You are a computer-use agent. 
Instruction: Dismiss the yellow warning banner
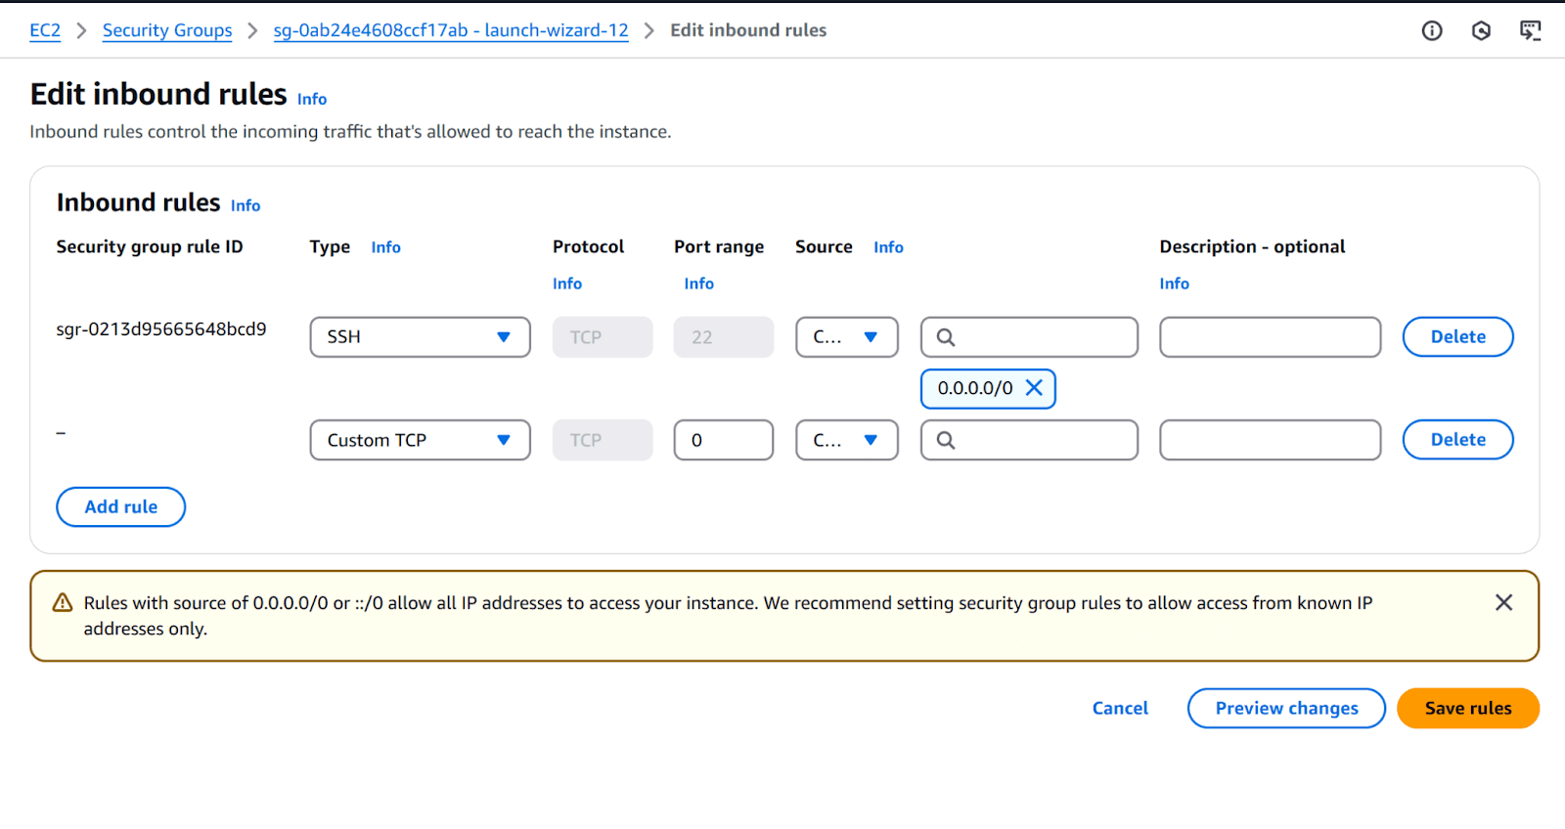pos(1503,603)
